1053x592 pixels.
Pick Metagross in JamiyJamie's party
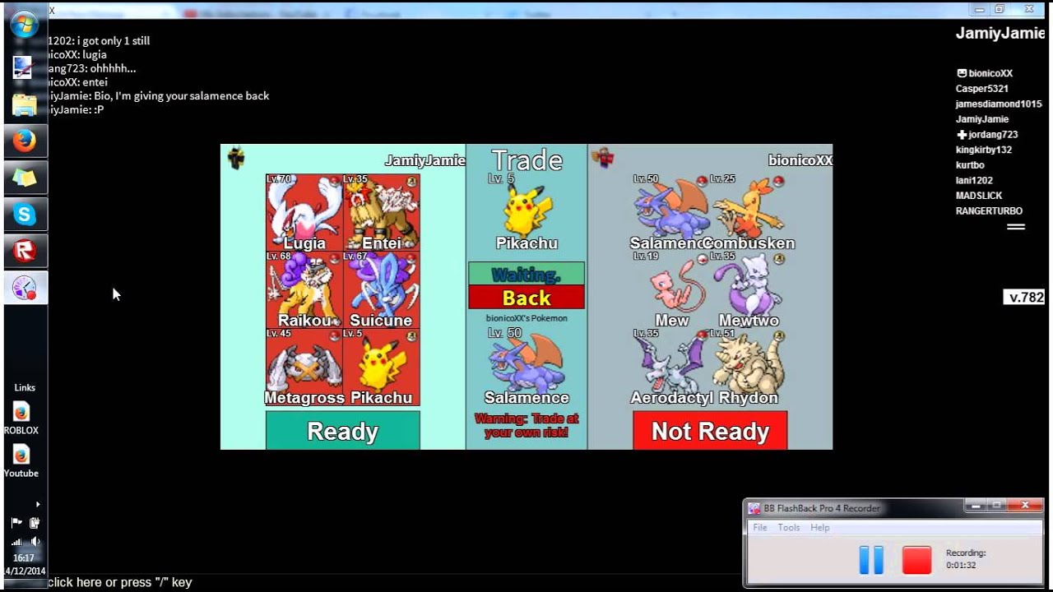pyautogui.click(x=304, y=368)
